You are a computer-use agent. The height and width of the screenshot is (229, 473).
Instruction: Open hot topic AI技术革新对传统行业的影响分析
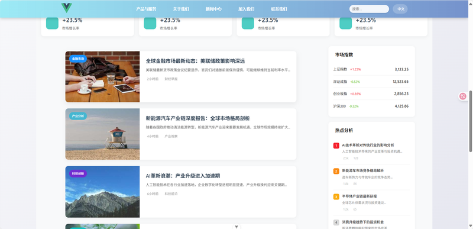(368, 145)
